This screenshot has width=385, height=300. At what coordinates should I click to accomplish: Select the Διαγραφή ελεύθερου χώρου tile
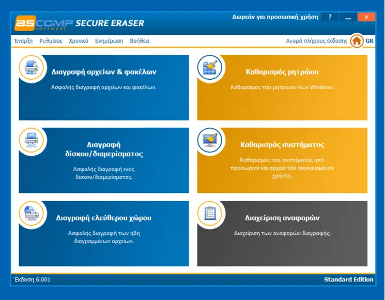[104, 233]
